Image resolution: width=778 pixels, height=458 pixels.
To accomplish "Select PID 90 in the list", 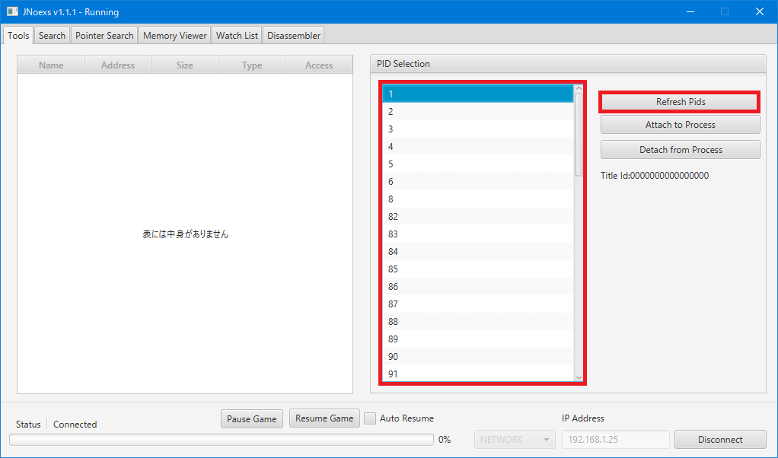I will coord(478,357).
